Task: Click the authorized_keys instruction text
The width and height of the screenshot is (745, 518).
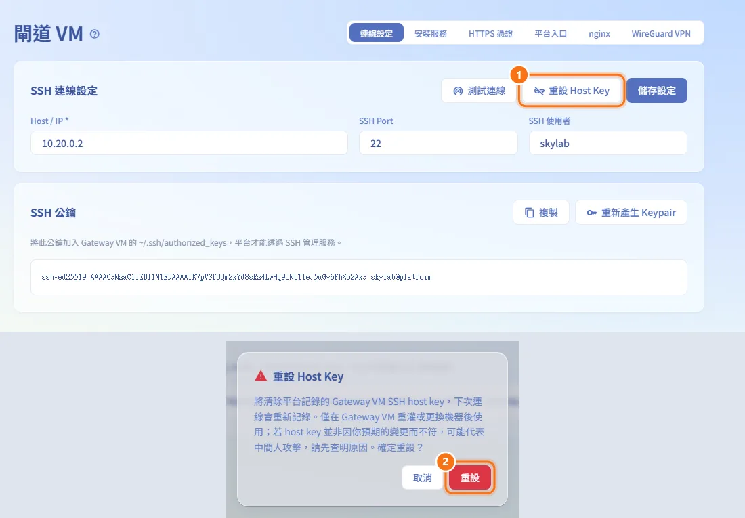Action: pos(186,243)
